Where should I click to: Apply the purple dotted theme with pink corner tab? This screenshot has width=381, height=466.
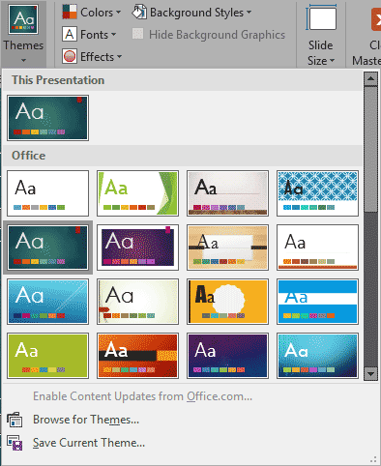click(137, 248)
